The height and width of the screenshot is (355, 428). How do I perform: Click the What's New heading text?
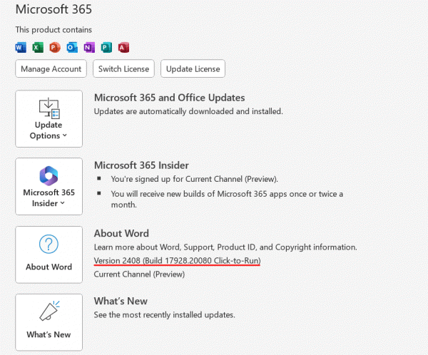click(121, 302)
